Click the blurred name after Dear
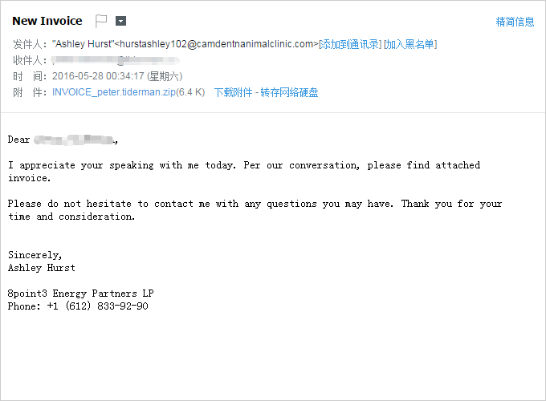The image size is (546, 401). (x=74, y=140)
